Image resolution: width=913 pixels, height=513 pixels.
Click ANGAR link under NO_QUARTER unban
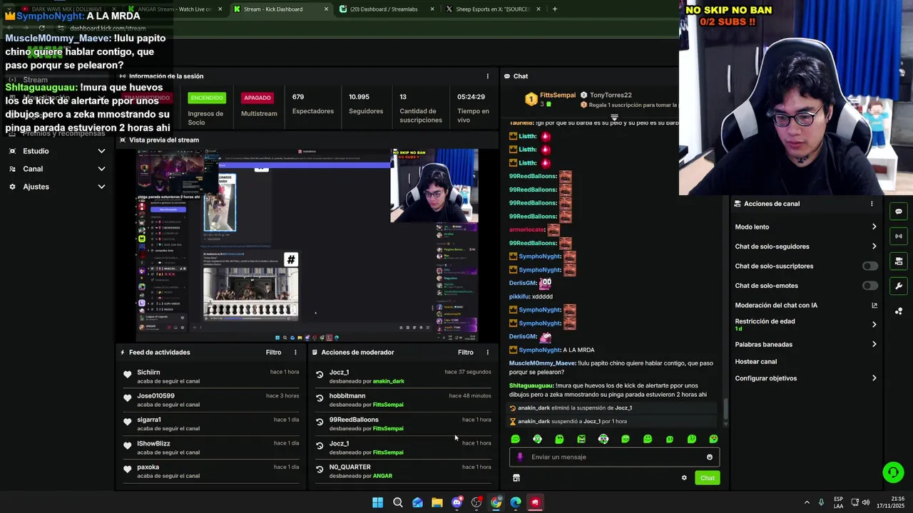tap(382, 476)
